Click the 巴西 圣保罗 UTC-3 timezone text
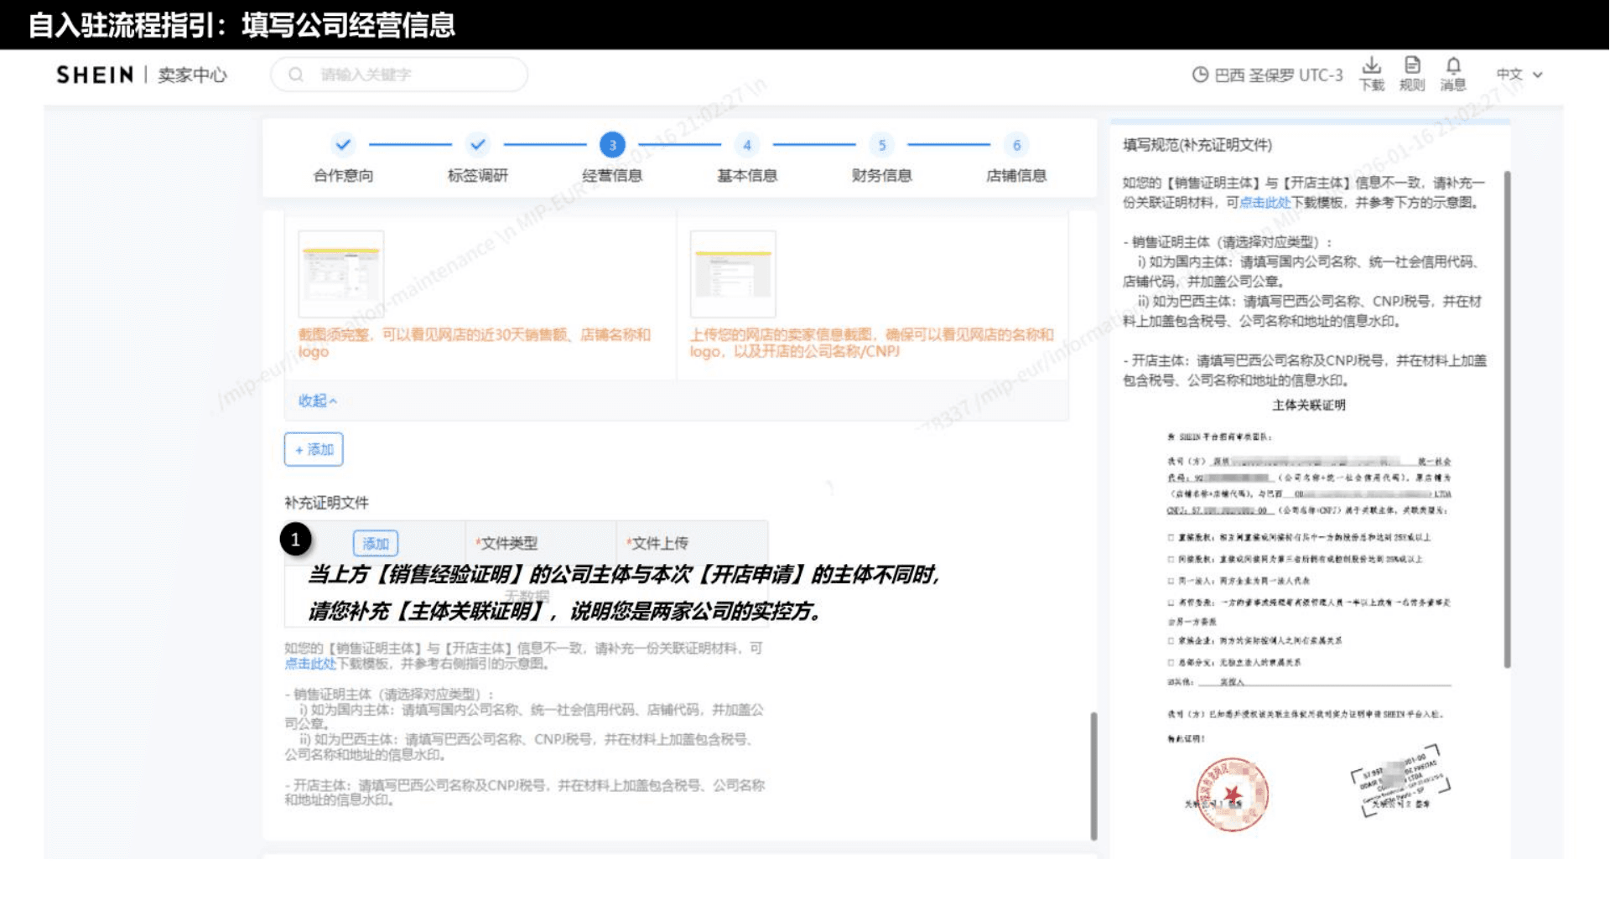Screen dimensions: 1610x905 [x=1279, y=75]
